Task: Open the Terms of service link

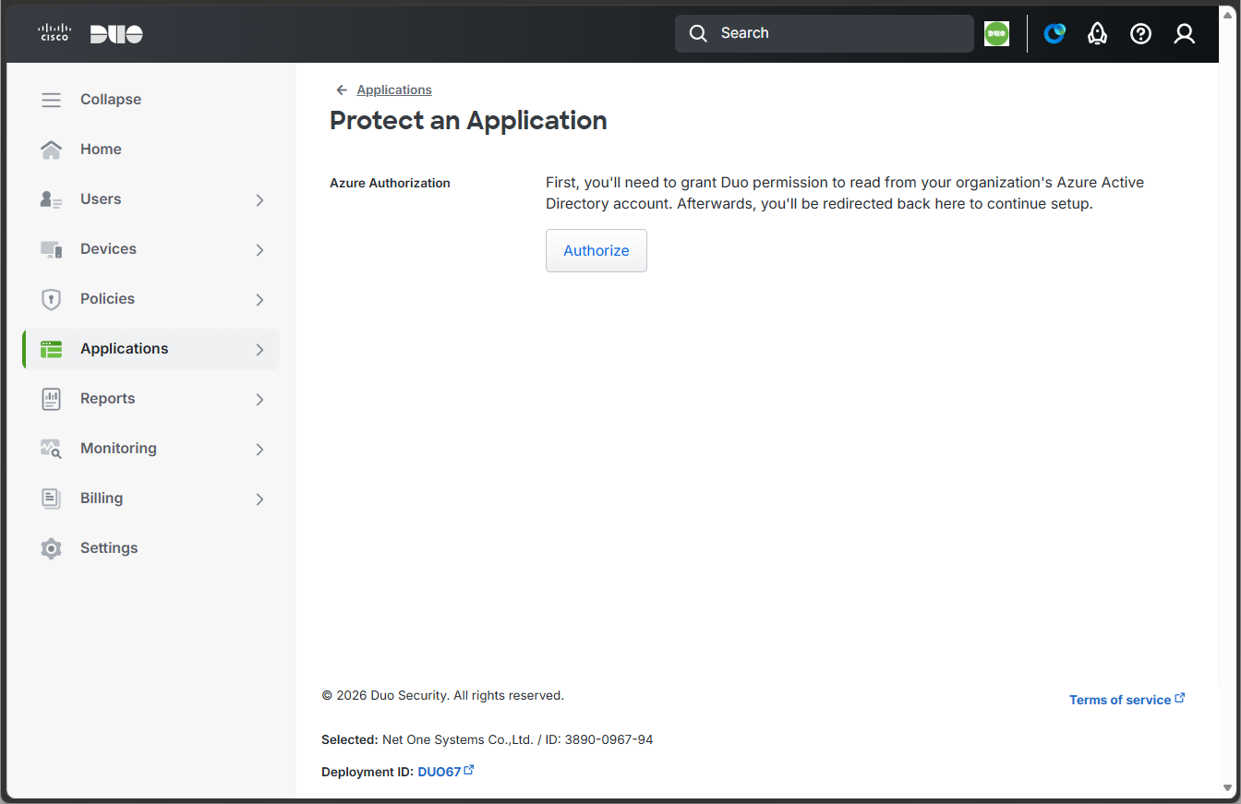Action: pos(1120,700)
